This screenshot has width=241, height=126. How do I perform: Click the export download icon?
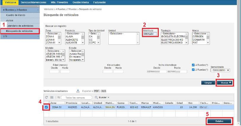(78, 91)
